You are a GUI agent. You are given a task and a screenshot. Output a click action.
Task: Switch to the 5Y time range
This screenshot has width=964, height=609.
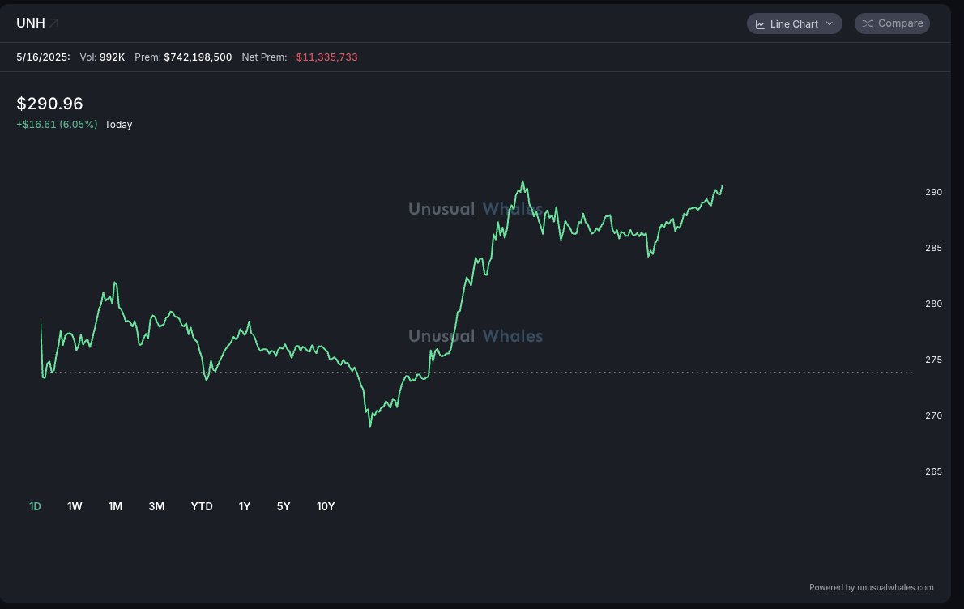coord(284,506)
